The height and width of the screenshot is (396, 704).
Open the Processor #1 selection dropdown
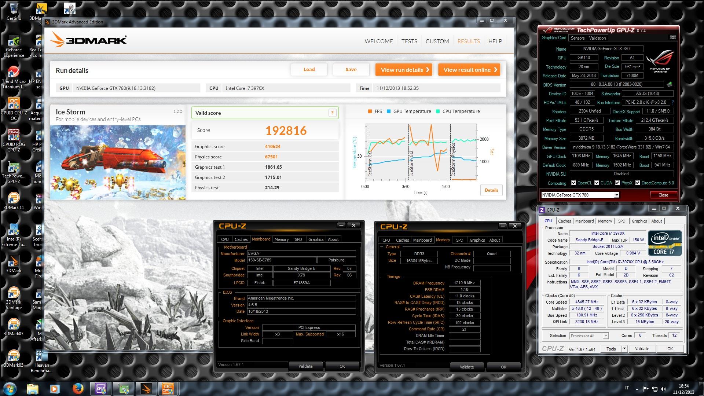[x=589, y=335]
